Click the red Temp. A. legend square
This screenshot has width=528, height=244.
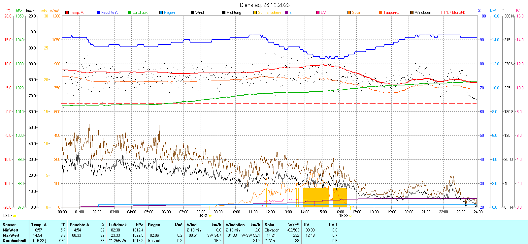point(67,13)
